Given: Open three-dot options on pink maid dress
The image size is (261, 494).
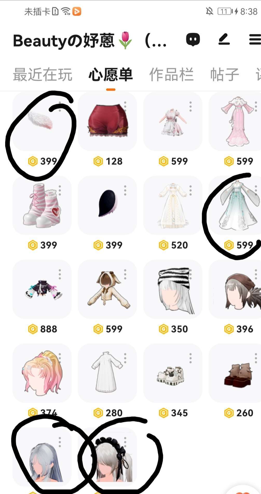Looking at the screenshot, I should pyautogui.click(x=191, y=106).
